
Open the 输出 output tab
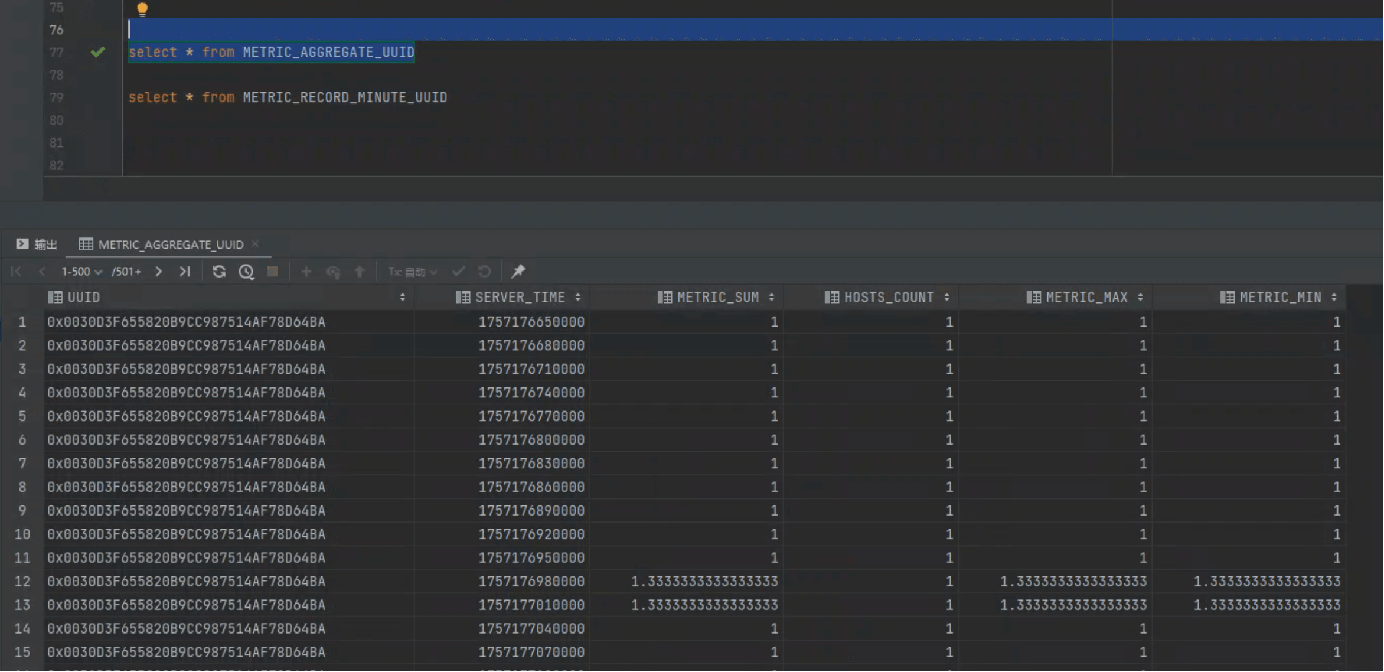click(37, 244)
